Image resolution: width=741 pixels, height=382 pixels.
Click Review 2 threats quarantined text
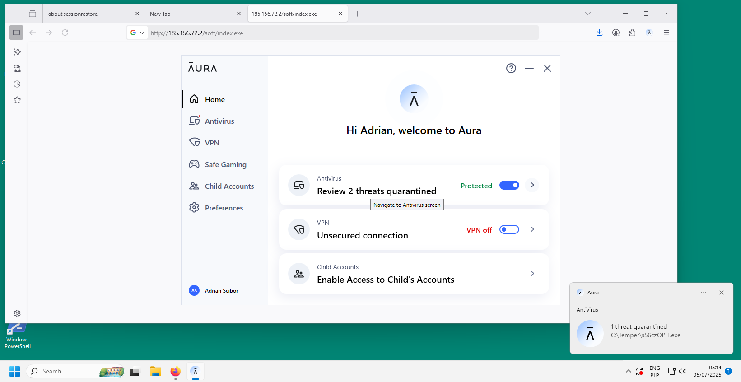tap(376, 191)
